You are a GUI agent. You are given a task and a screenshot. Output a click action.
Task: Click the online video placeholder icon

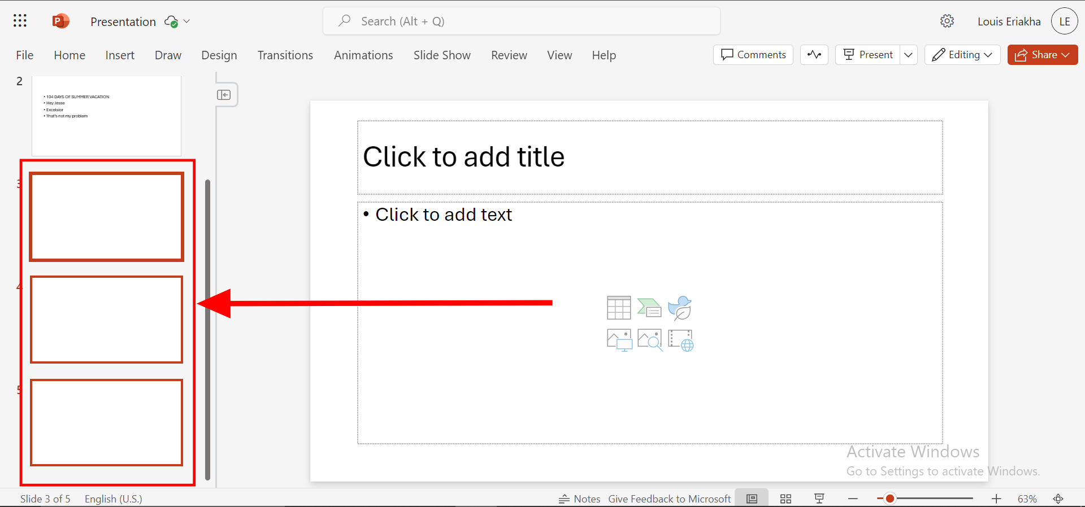coord(680,340)
